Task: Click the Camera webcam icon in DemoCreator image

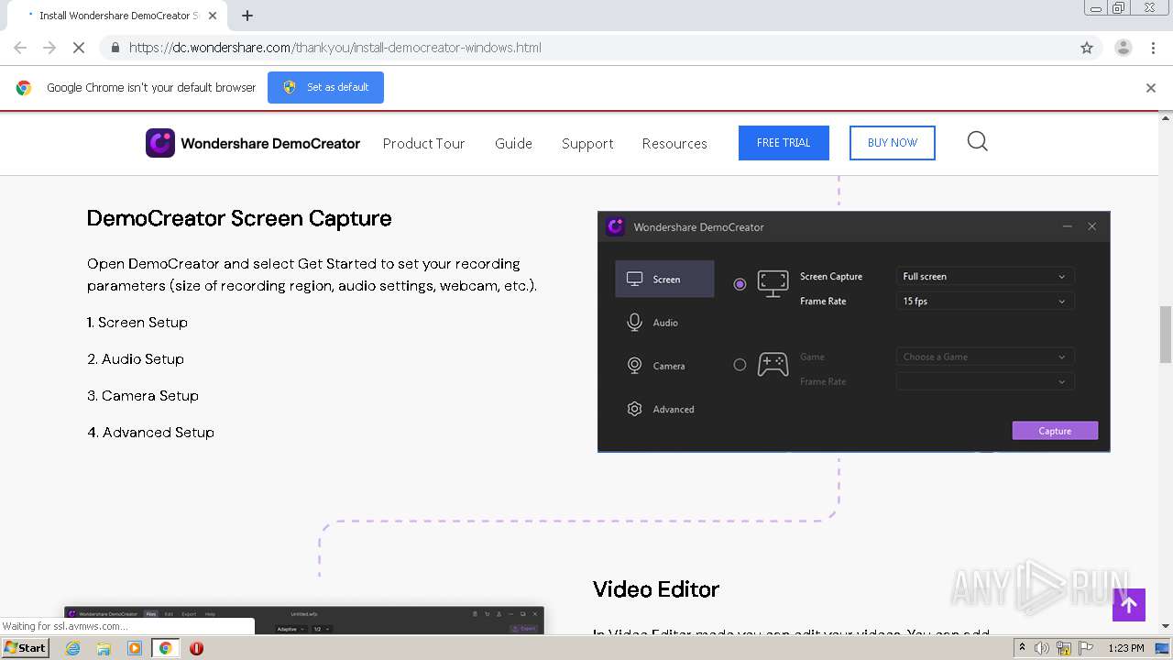Action: pos(634,366)
